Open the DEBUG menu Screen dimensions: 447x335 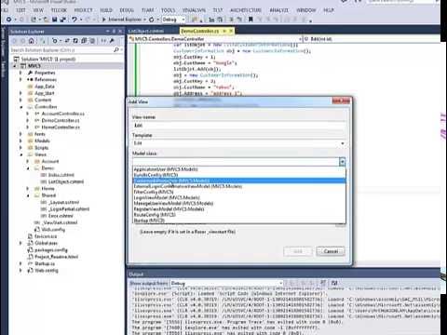pos(127,10)
